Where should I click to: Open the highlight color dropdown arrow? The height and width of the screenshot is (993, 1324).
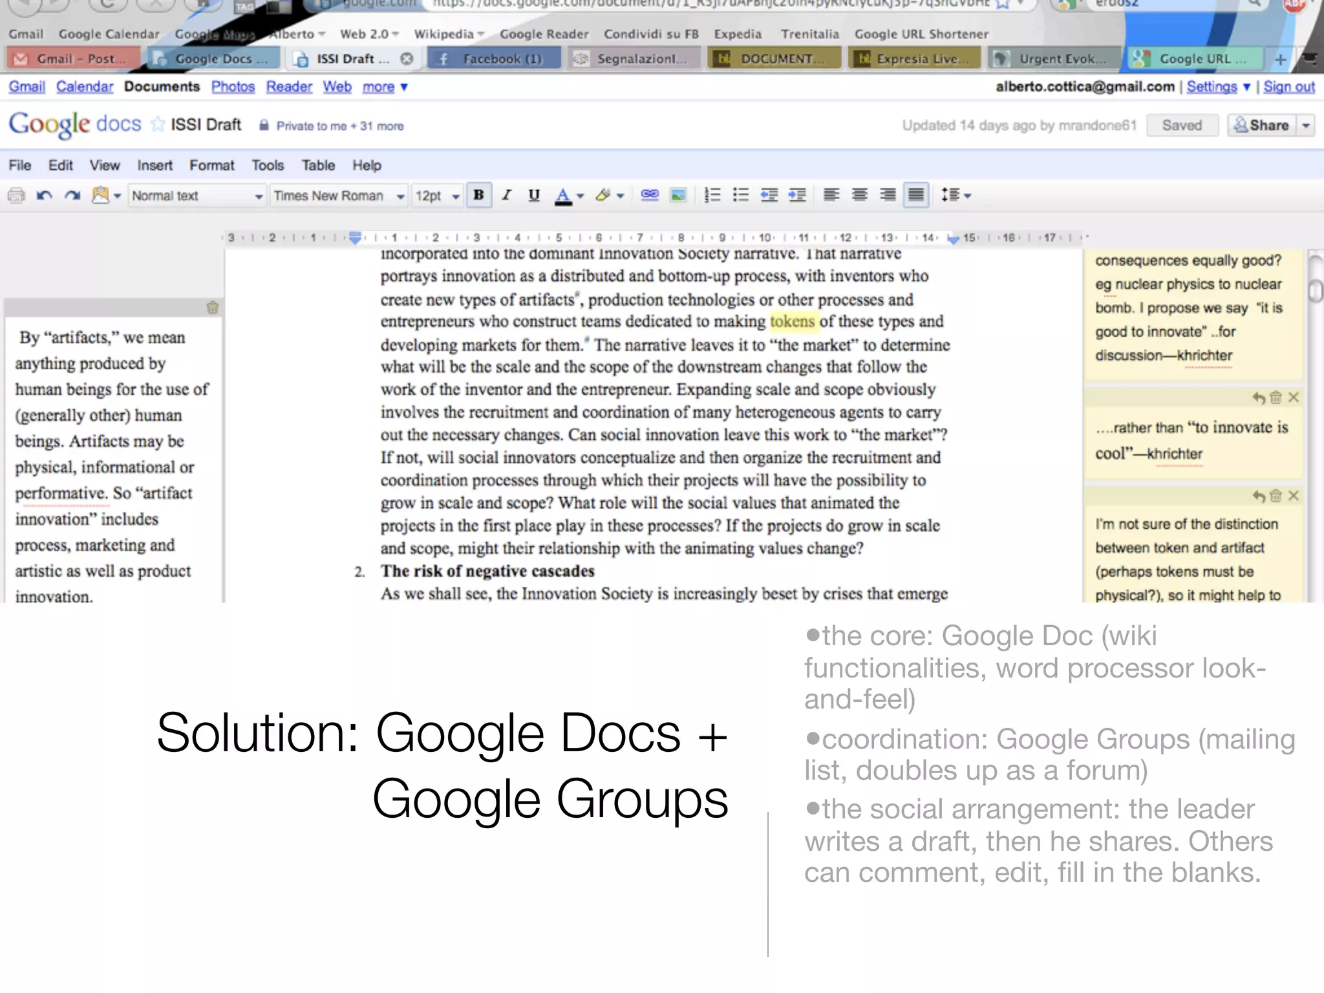pyautogui.click(x=621, y=195)
